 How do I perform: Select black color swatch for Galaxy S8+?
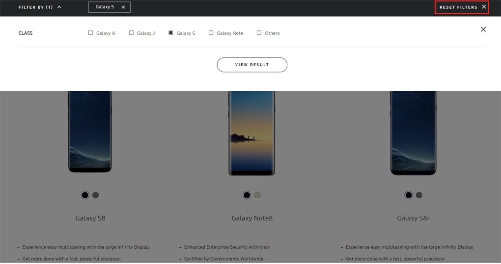pyautogui.click(x=408, y=195)
